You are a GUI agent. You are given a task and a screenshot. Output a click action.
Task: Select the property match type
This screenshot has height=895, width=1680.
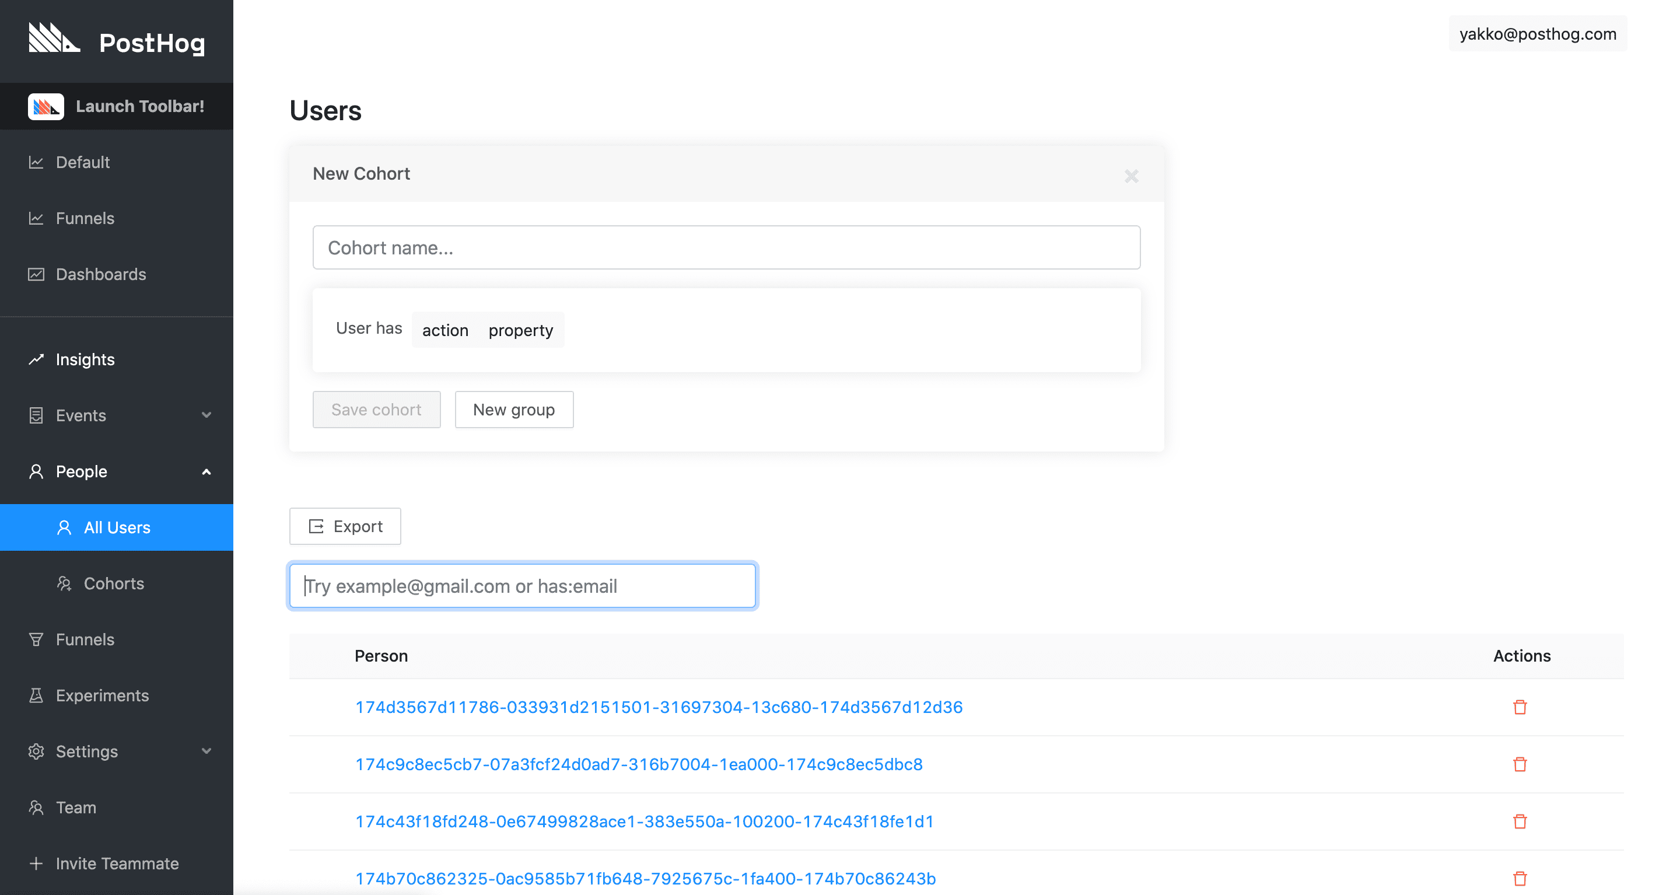coord(520,331)
